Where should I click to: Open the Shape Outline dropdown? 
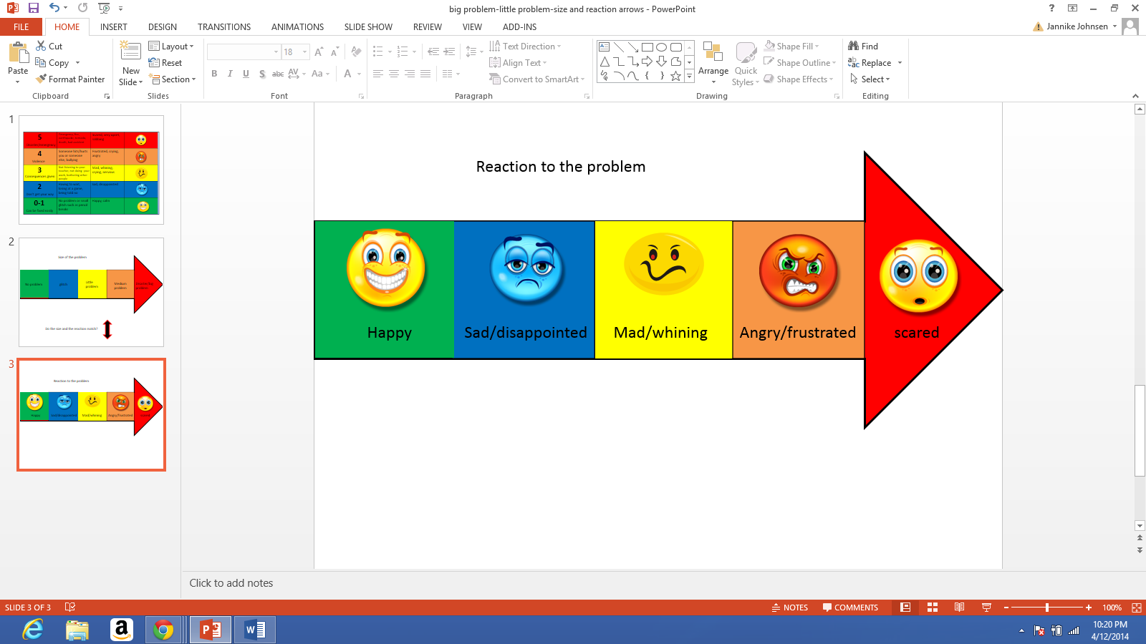(x=799, y=63)
